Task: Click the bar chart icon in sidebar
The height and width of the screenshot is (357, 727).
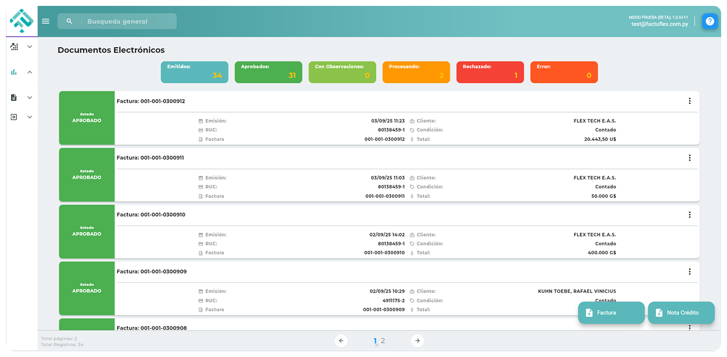Action: point(14,72)
